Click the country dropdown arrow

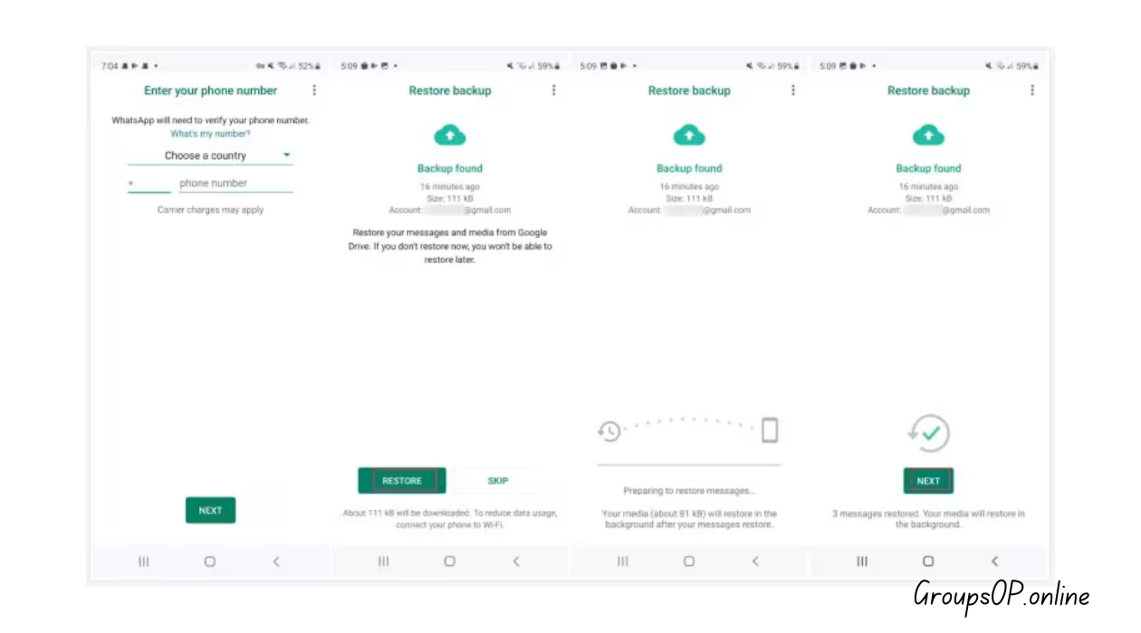[287, 156]
